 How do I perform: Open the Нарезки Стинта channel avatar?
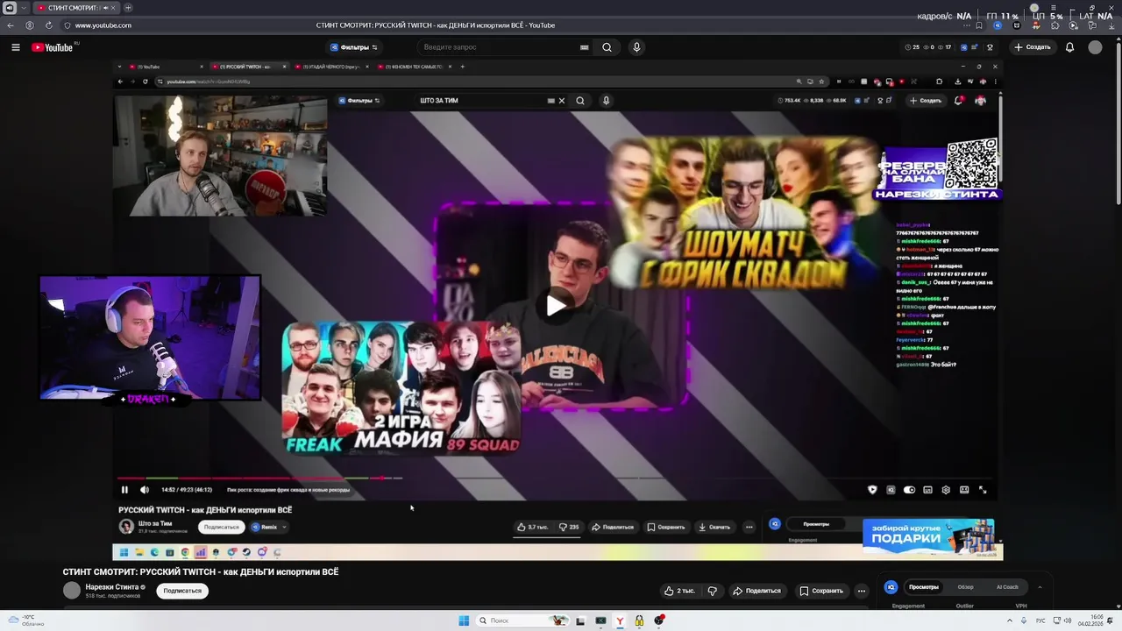pos(72,591)
